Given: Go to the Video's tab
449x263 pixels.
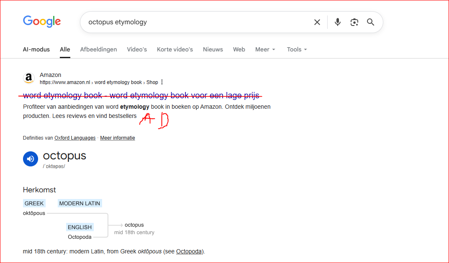Looking at the screenshot, I should [x=137, y=49].
